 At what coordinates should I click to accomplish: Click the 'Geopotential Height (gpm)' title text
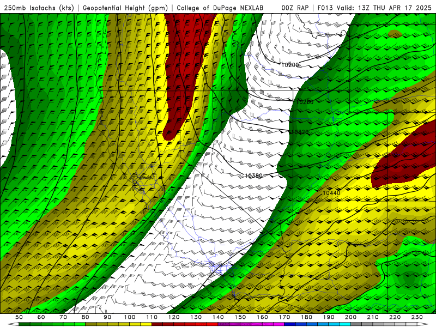point(125,8)
